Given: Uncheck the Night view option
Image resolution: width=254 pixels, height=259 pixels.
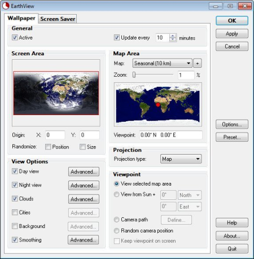Looking at the screenshot, I should (15, 185).
